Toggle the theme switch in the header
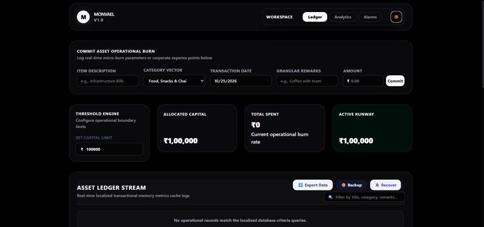This screenshot has width=484, height=227. [x=396, y=17]
